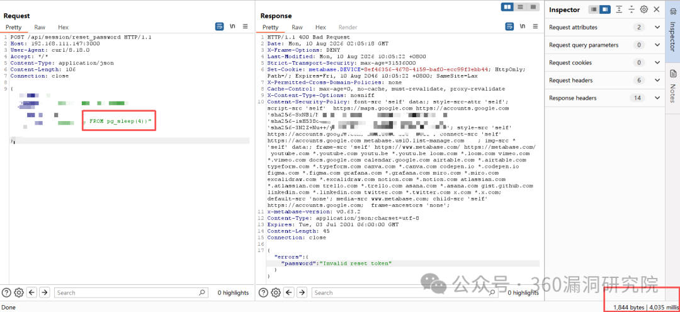This screenshot has height=312, width=680.
Task: Switch Response view to the Raw tab
Action: [x=297, y=27]
